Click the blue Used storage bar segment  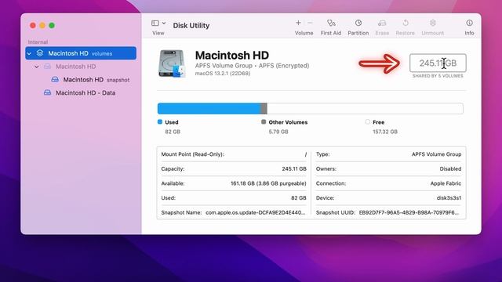[x=209, y=108]
